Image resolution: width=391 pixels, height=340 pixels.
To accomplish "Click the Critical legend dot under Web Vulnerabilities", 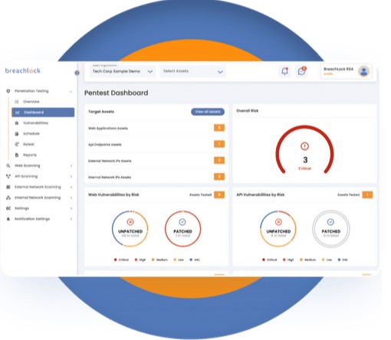I will (116, 260).
